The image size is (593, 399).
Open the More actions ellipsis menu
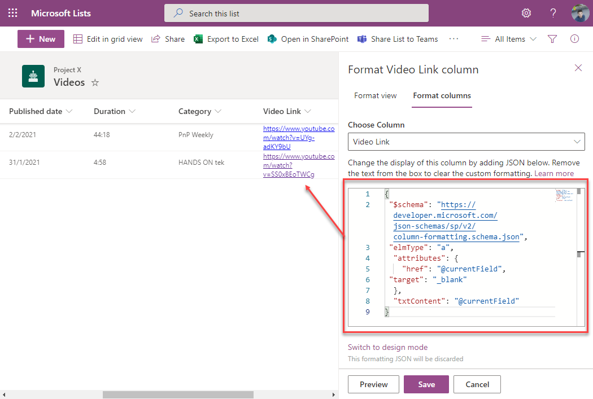coord(454,39)
